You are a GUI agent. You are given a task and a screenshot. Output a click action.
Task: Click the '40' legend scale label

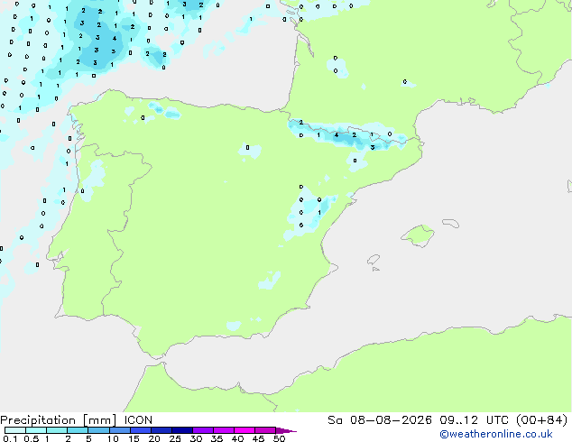(237, 438)
